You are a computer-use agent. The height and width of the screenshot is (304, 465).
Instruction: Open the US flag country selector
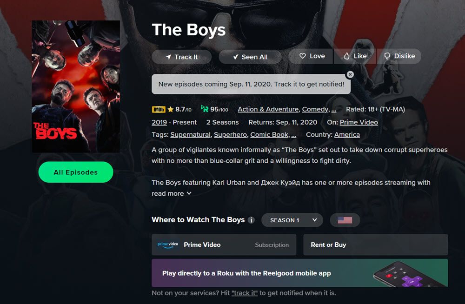[x=345, y=220]
